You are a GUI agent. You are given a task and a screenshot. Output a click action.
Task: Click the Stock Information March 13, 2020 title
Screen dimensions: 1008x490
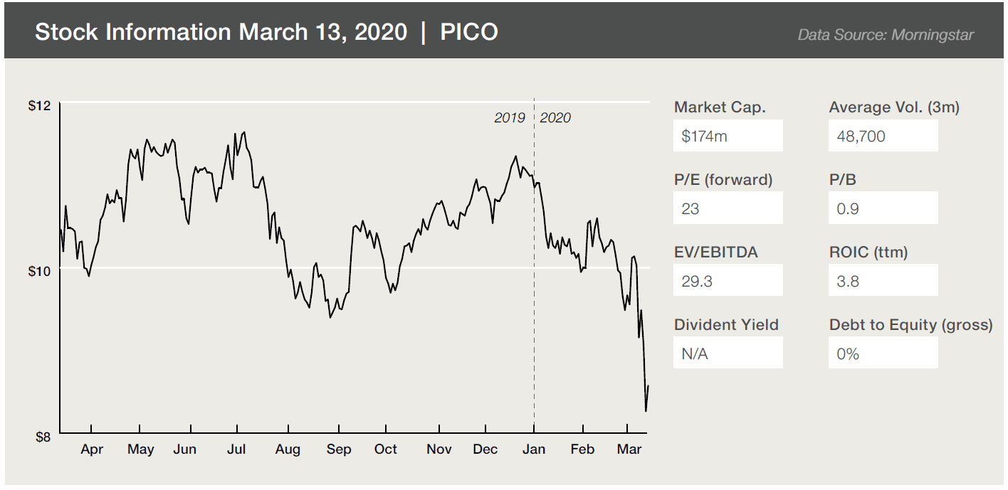tap(221, 32)
